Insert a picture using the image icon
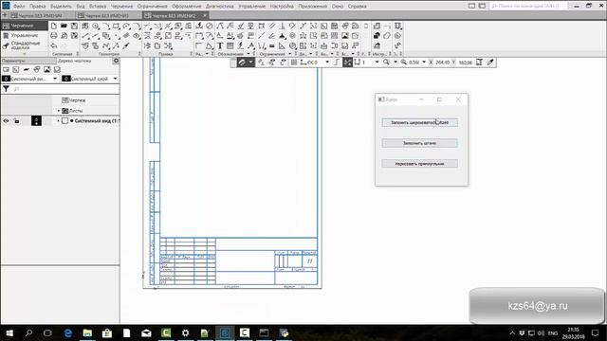Screen dimensions: 607x341 click(x=345, y=36)
